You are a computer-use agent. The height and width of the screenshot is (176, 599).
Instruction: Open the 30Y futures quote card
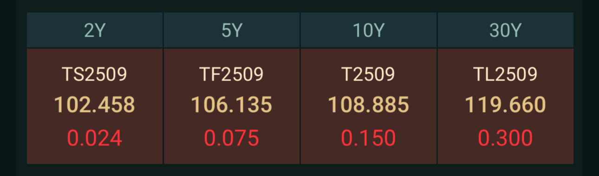506,106
